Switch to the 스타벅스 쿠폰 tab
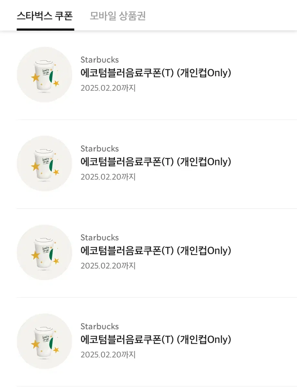This screenshot has height=389, width=297. pyautogui.click(x=45, y=16)
